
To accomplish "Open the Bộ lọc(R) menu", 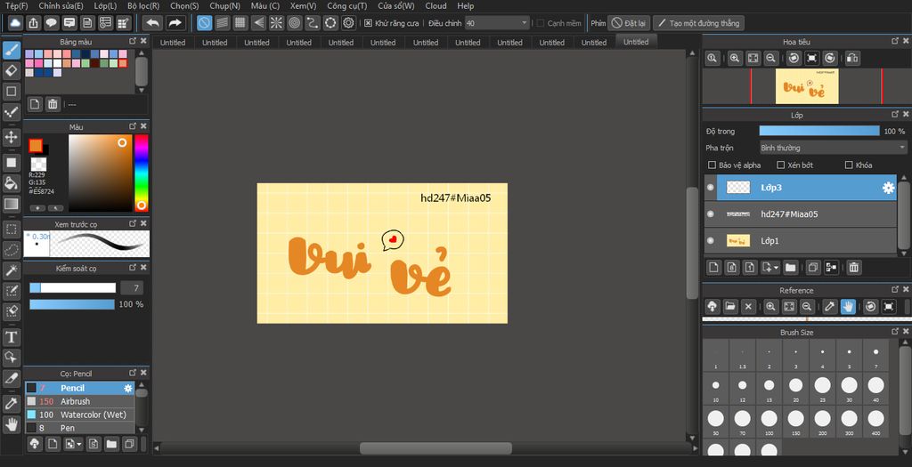I will pyautogui.click(x=143, y=6).
